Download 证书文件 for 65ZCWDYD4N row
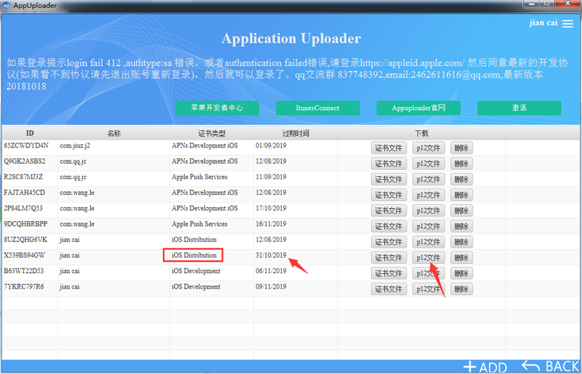 389,147
